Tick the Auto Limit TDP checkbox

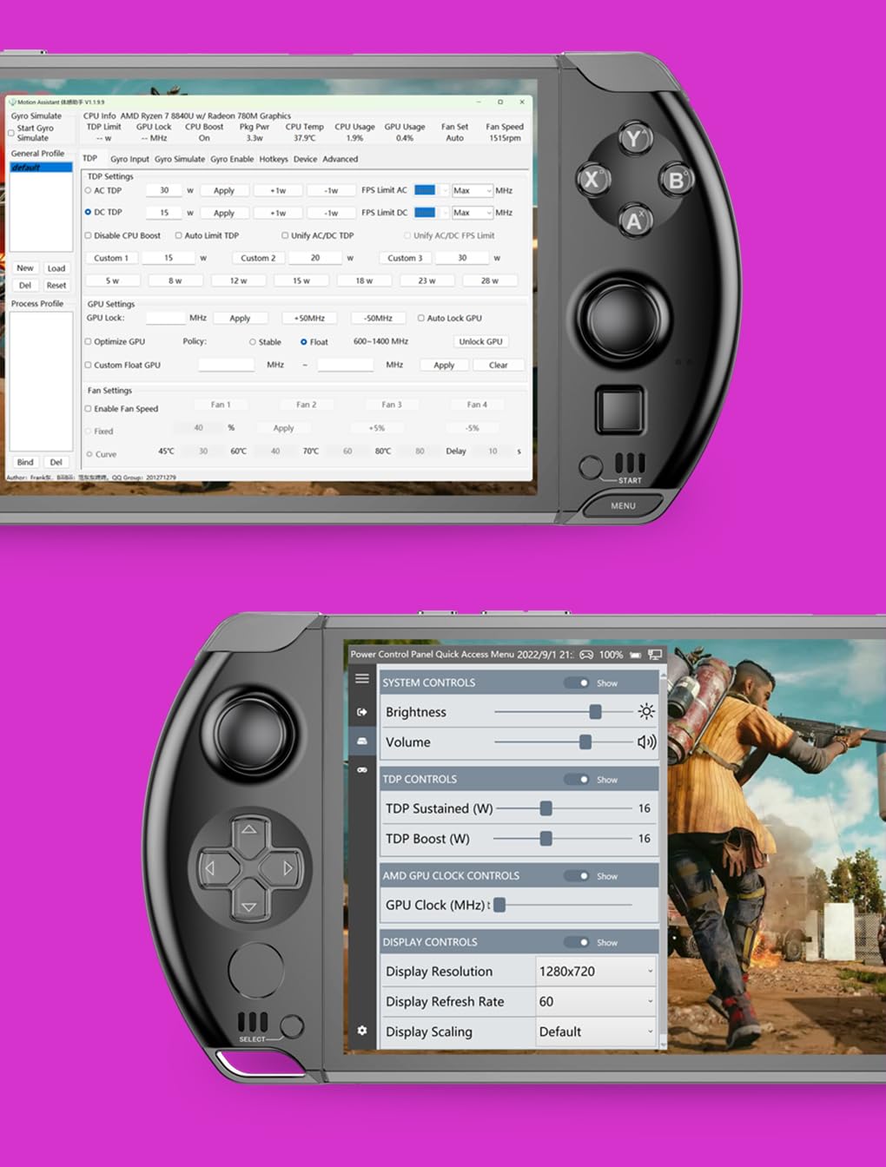coord(178,235)
